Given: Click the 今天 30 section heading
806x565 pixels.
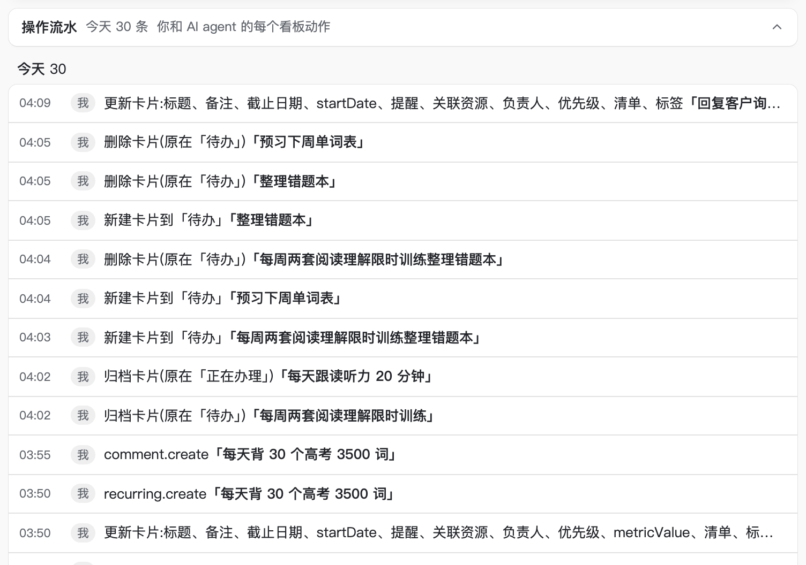Looking at the screenshot, I should click(42, 69).
